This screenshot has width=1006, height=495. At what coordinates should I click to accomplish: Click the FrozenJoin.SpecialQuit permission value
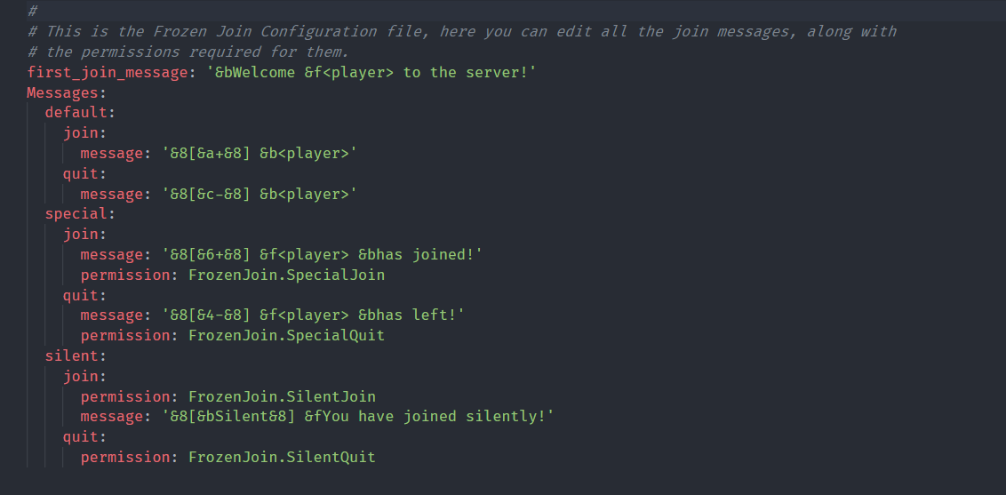tap(286, 335)
